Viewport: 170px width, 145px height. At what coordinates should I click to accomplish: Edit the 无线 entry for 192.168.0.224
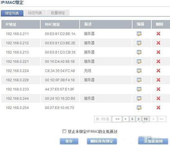(139, 71)
